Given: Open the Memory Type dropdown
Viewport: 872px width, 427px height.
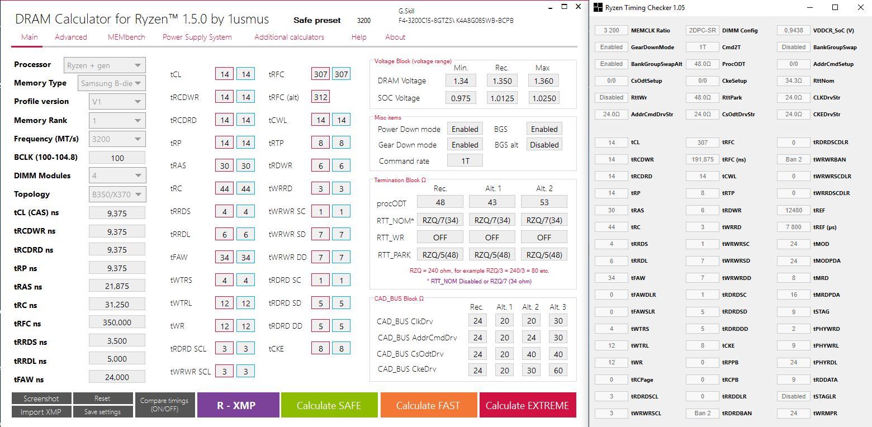Looking at the screenshot, I should click(111, 83).
